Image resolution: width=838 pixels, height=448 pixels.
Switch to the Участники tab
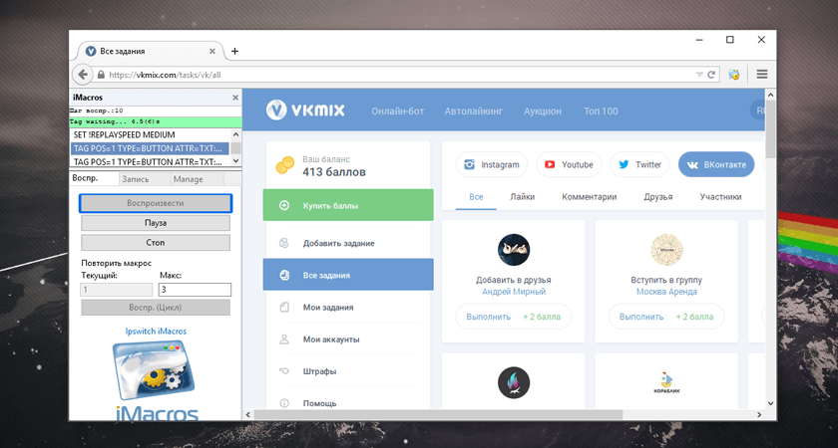tap(720, 197)
